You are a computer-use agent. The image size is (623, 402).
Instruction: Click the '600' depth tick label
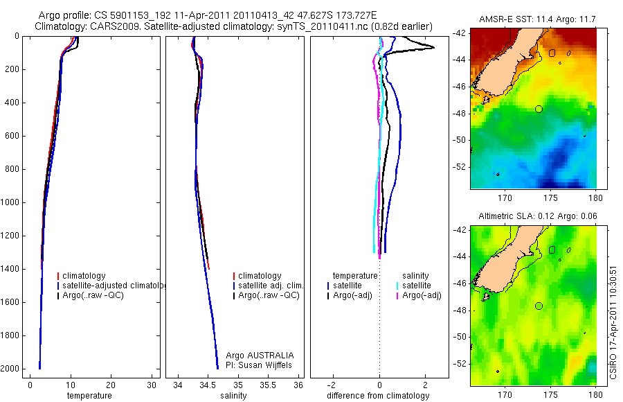12,136
